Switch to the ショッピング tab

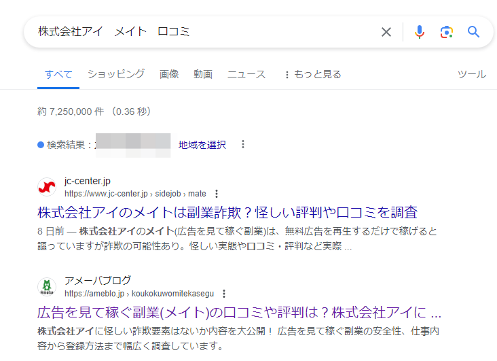click(x=116, y=74)
